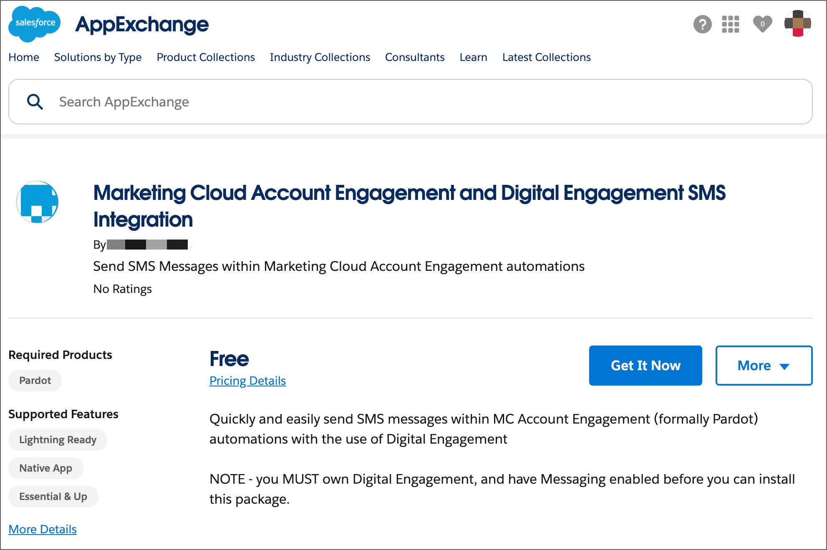Click the search magnifier icon
The image size is (827, 550).
tap(34, 101)
